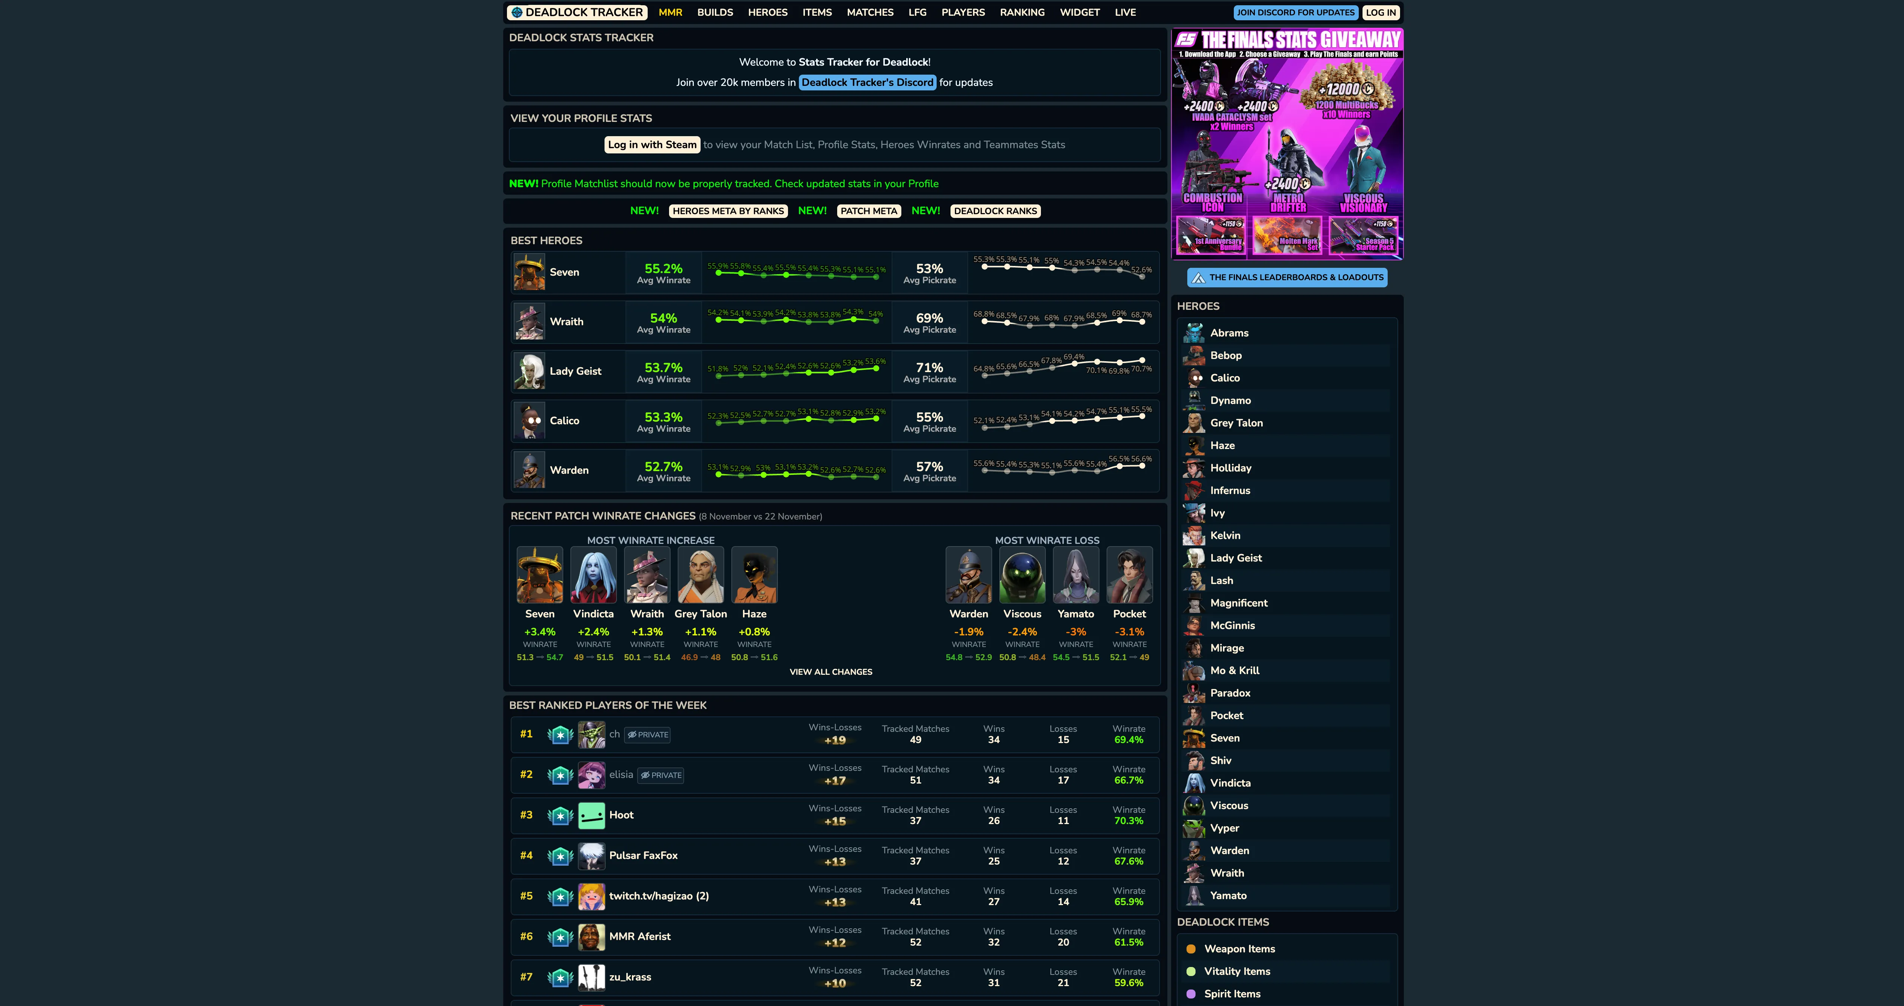Open Vindicta card in winrate increase
The height and width of the screenshot is (1006, 1904).
[x=594, y=604]
